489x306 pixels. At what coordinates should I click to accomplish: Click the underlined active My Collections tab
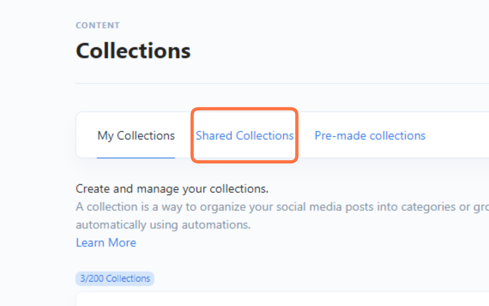click(x=136, y=136)
